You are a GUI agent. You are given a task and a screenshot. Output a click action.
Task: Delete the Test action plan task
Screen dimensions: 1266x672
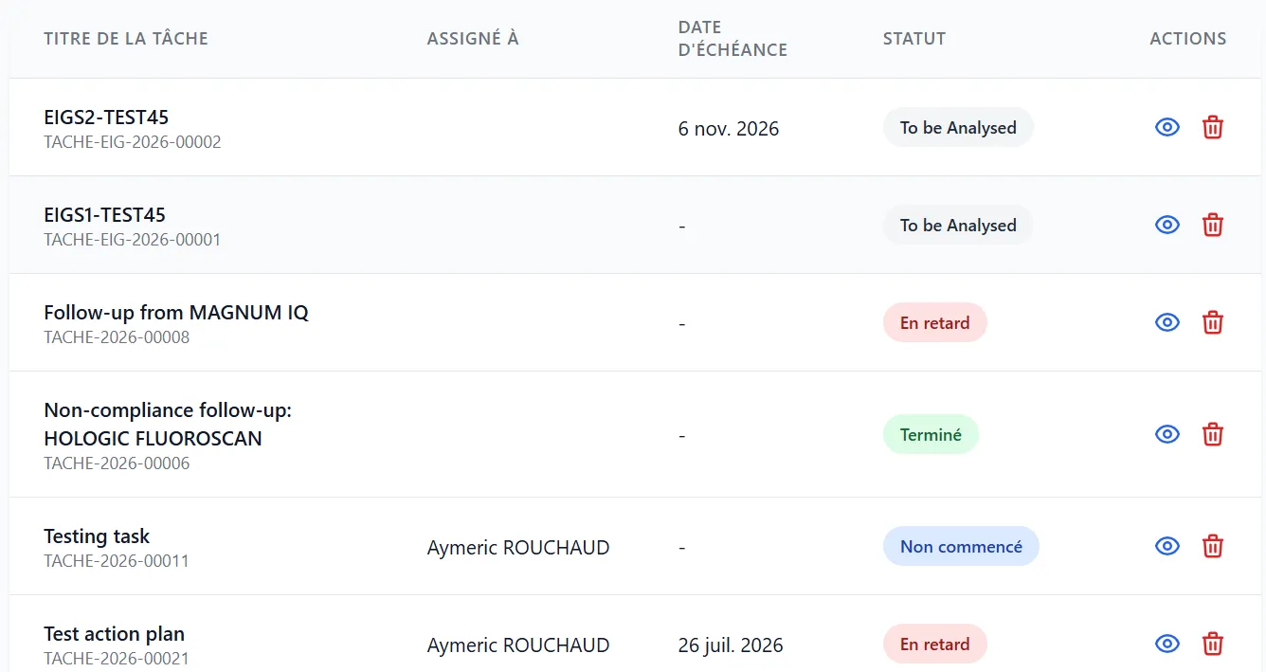(x=1213, y=644)
